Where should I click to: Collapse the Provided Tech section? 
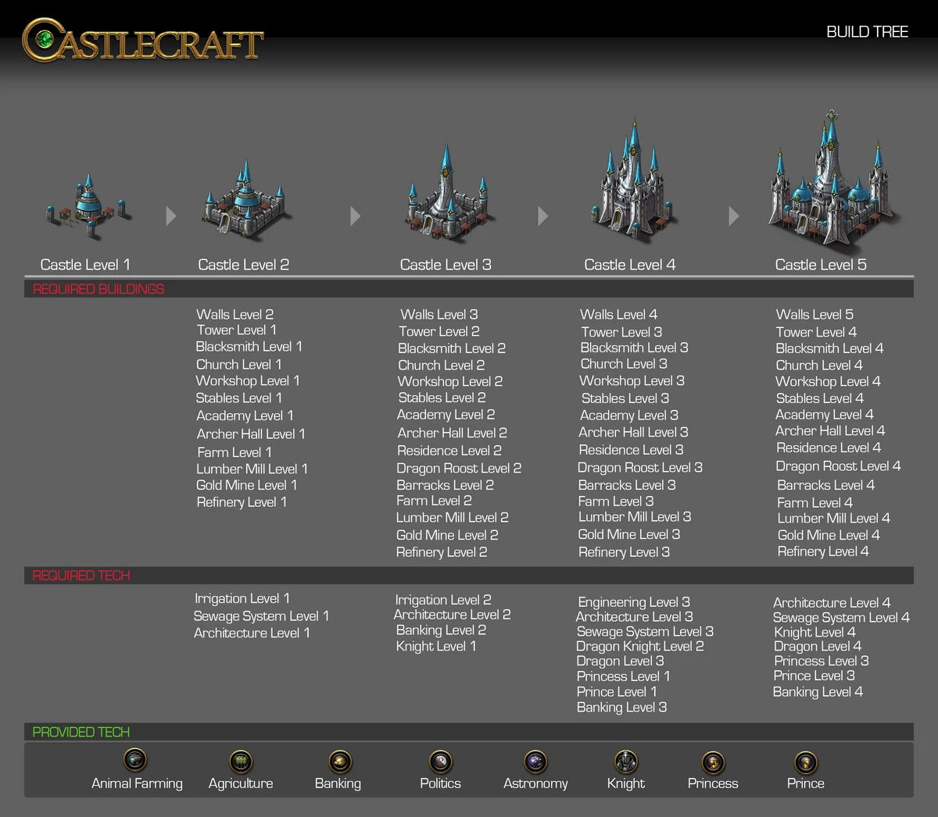coord(81,732)
